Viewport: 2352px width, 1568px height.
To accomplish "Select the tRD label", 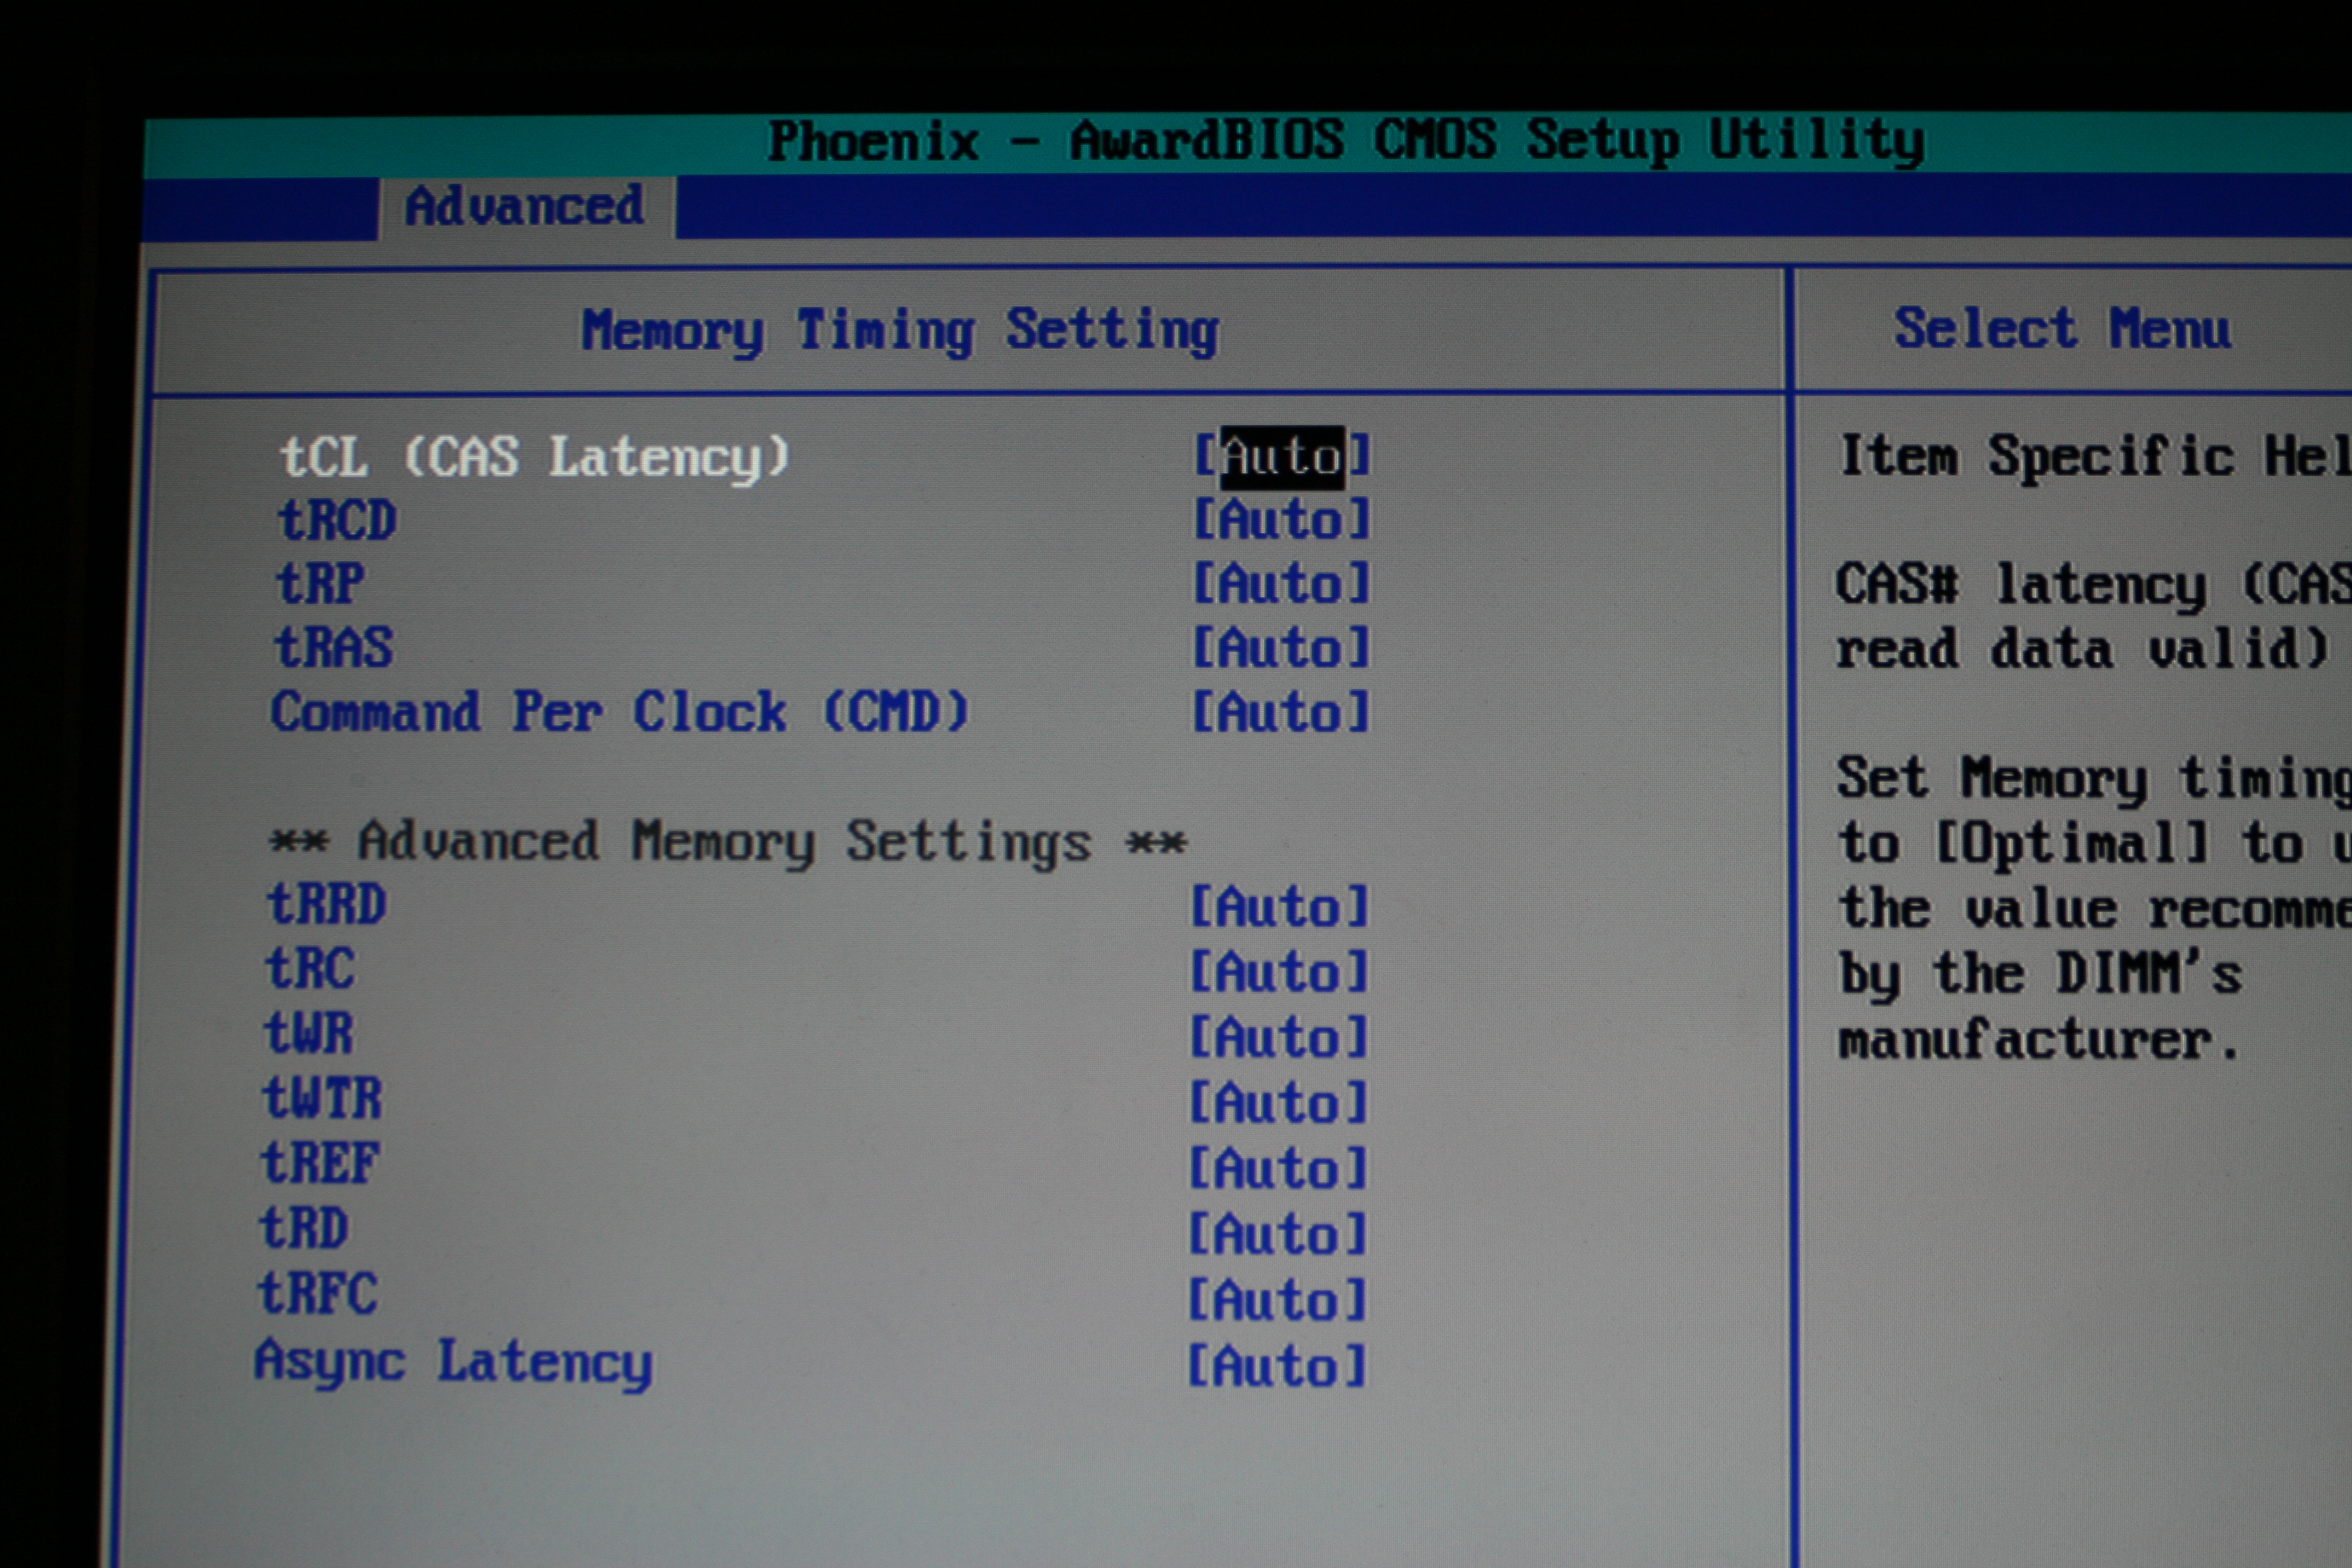I will [304, 1229].
